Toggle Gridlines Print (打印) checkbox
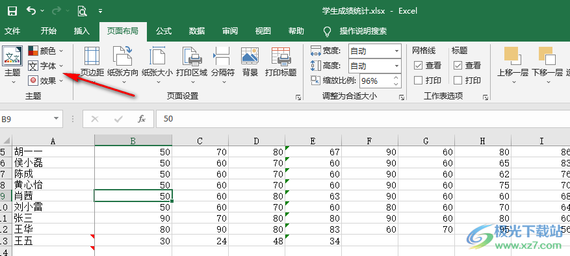The width and height of the screenshot is (570, 256). point(418,81)
